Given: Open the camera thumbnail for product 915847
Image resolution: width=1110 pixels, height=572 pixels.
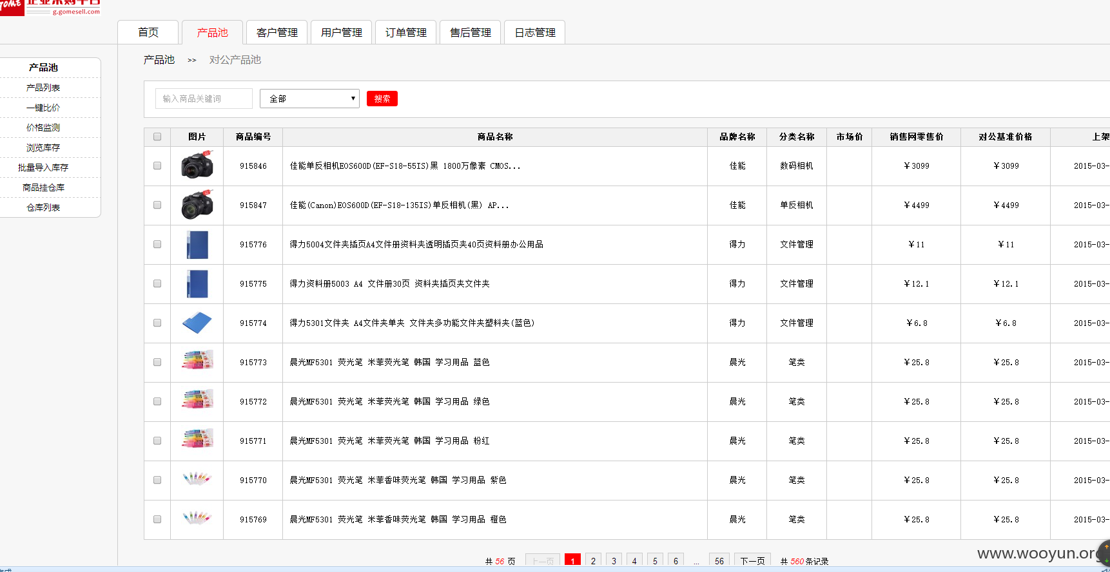Looking at the screenshot, I should coord(197,204).
